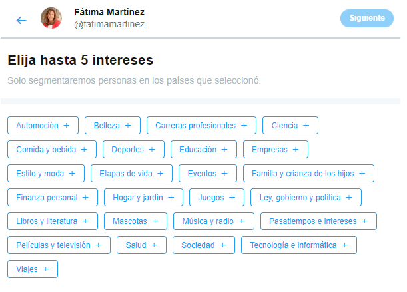Image resolution: width=407 pixels, height=292 pixels.
Task: Click the plus icon on Mascotas
Action: (155, 221)
